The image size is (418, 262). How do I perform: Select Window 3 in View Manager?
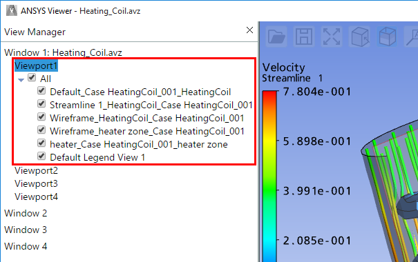click(x=26, y=230)
